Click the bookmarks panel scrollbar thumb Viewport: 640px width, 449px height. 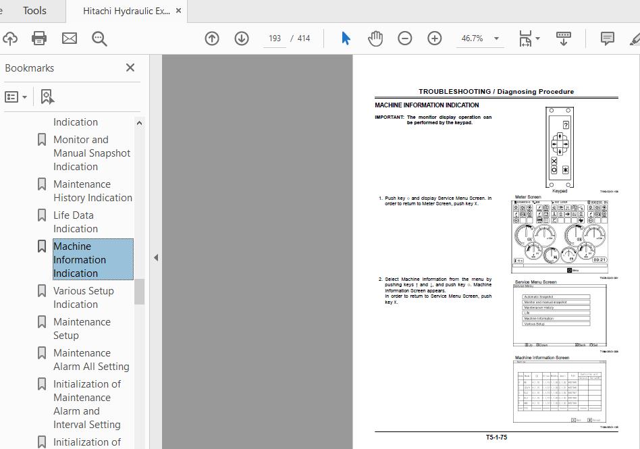click(140, 292)
